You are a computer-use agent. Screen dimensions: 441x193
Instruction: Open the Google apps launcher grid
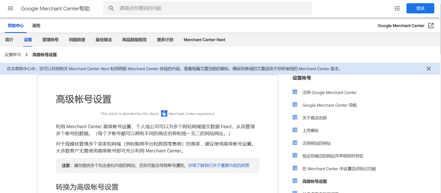[397, 8]
